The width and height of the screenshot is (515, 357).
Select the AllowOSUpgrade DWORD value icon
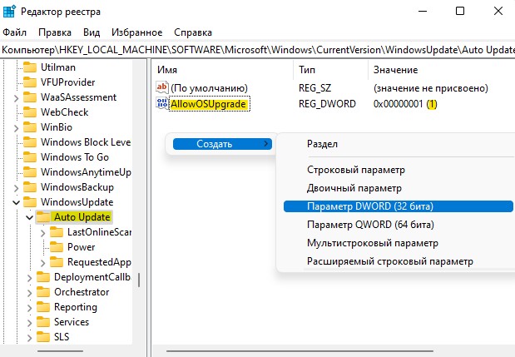pos(161,103)
